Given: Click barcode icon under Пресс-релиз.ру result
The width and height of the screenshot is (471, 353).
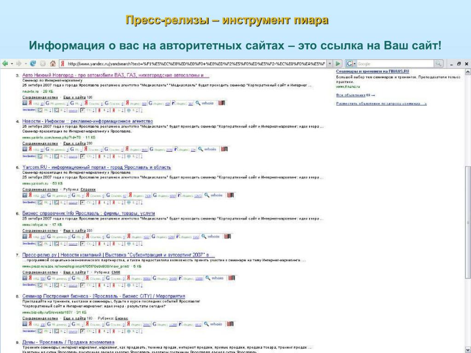Looking at the screenshot, I should (x=231, y=278).
